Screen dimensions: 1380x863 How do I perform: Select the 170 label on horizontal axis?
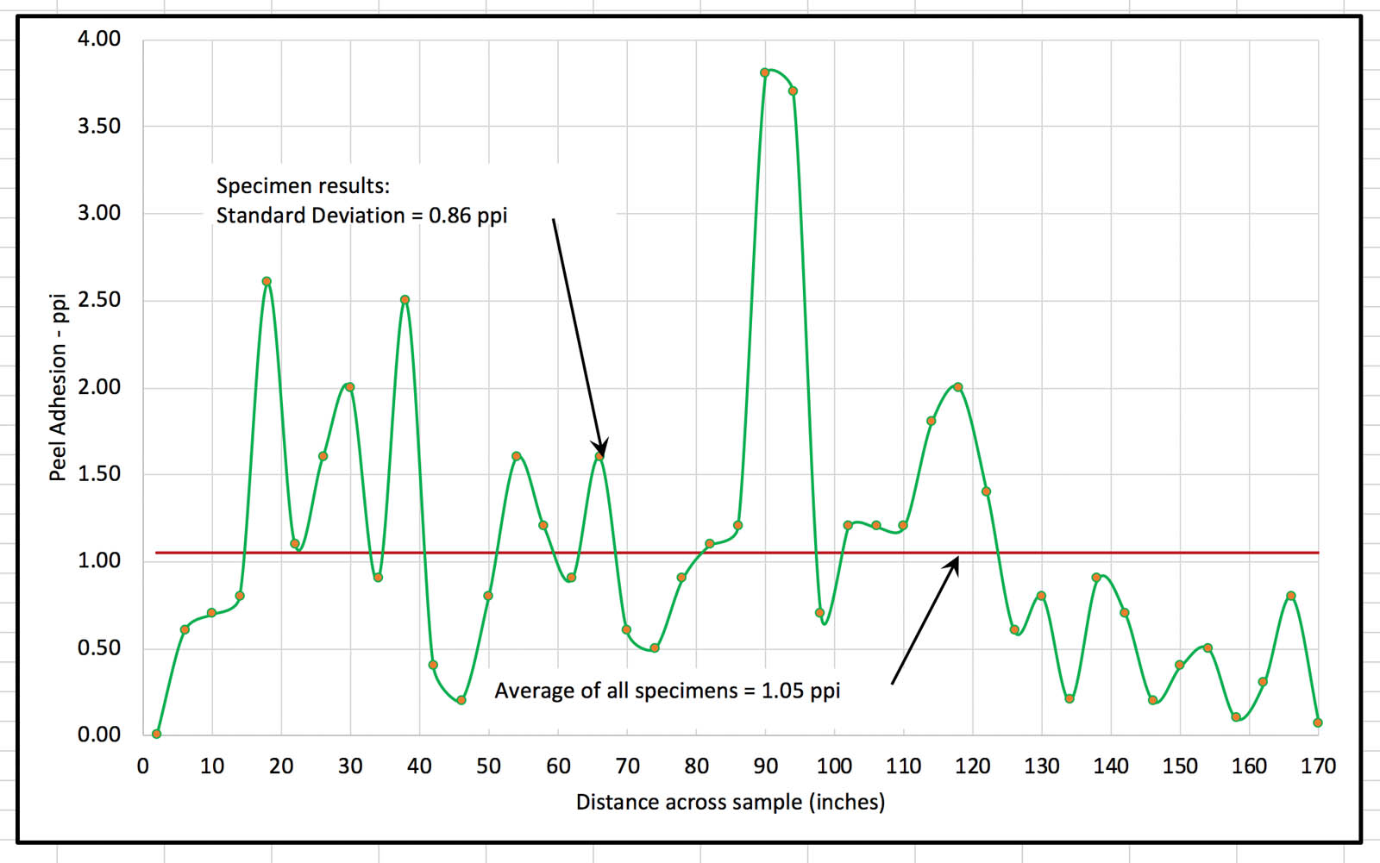pyautogui.click(x=1318, y=766)
